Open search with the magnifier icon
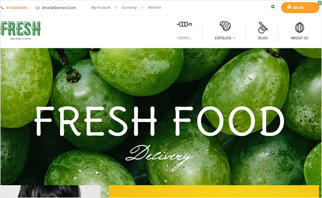Viewport: 322px width, 198px height. pos(273,7)
